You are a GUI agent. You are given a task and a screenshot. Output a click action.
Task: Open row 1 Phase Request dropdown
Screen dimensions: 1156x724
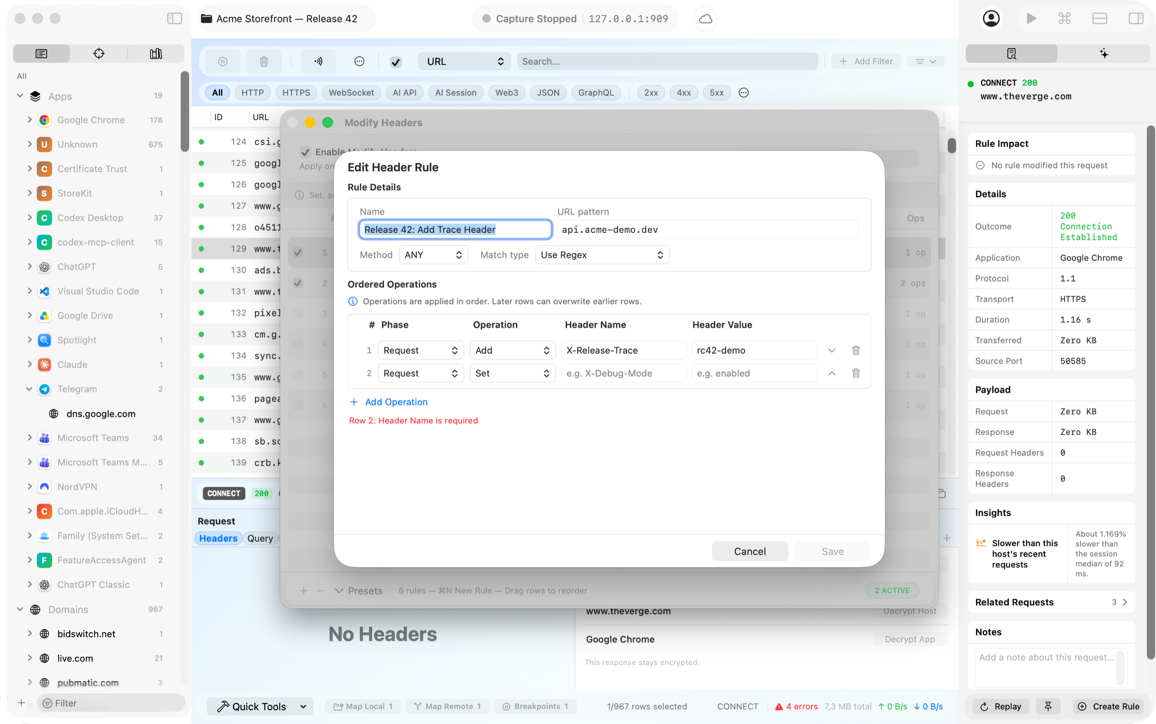(x=420, y=350)
